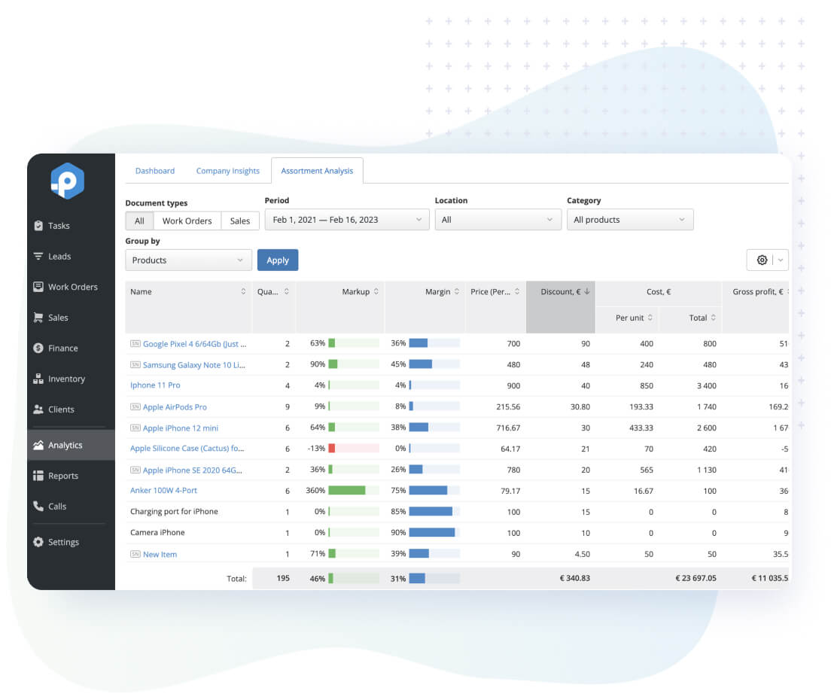Click the Period date range field

click(346, 219)
